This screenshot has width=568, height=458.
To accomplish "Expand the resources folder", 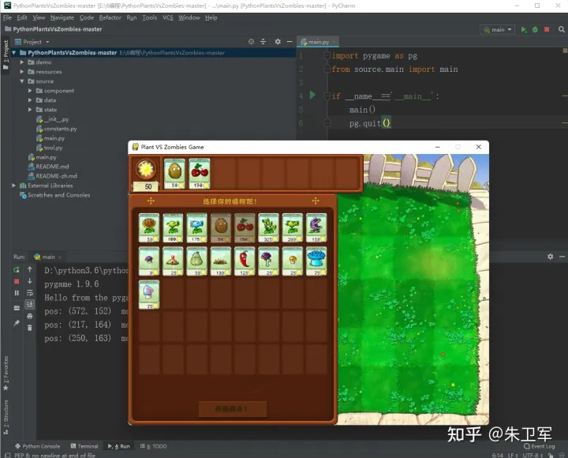I will click(x=22, y=71).
